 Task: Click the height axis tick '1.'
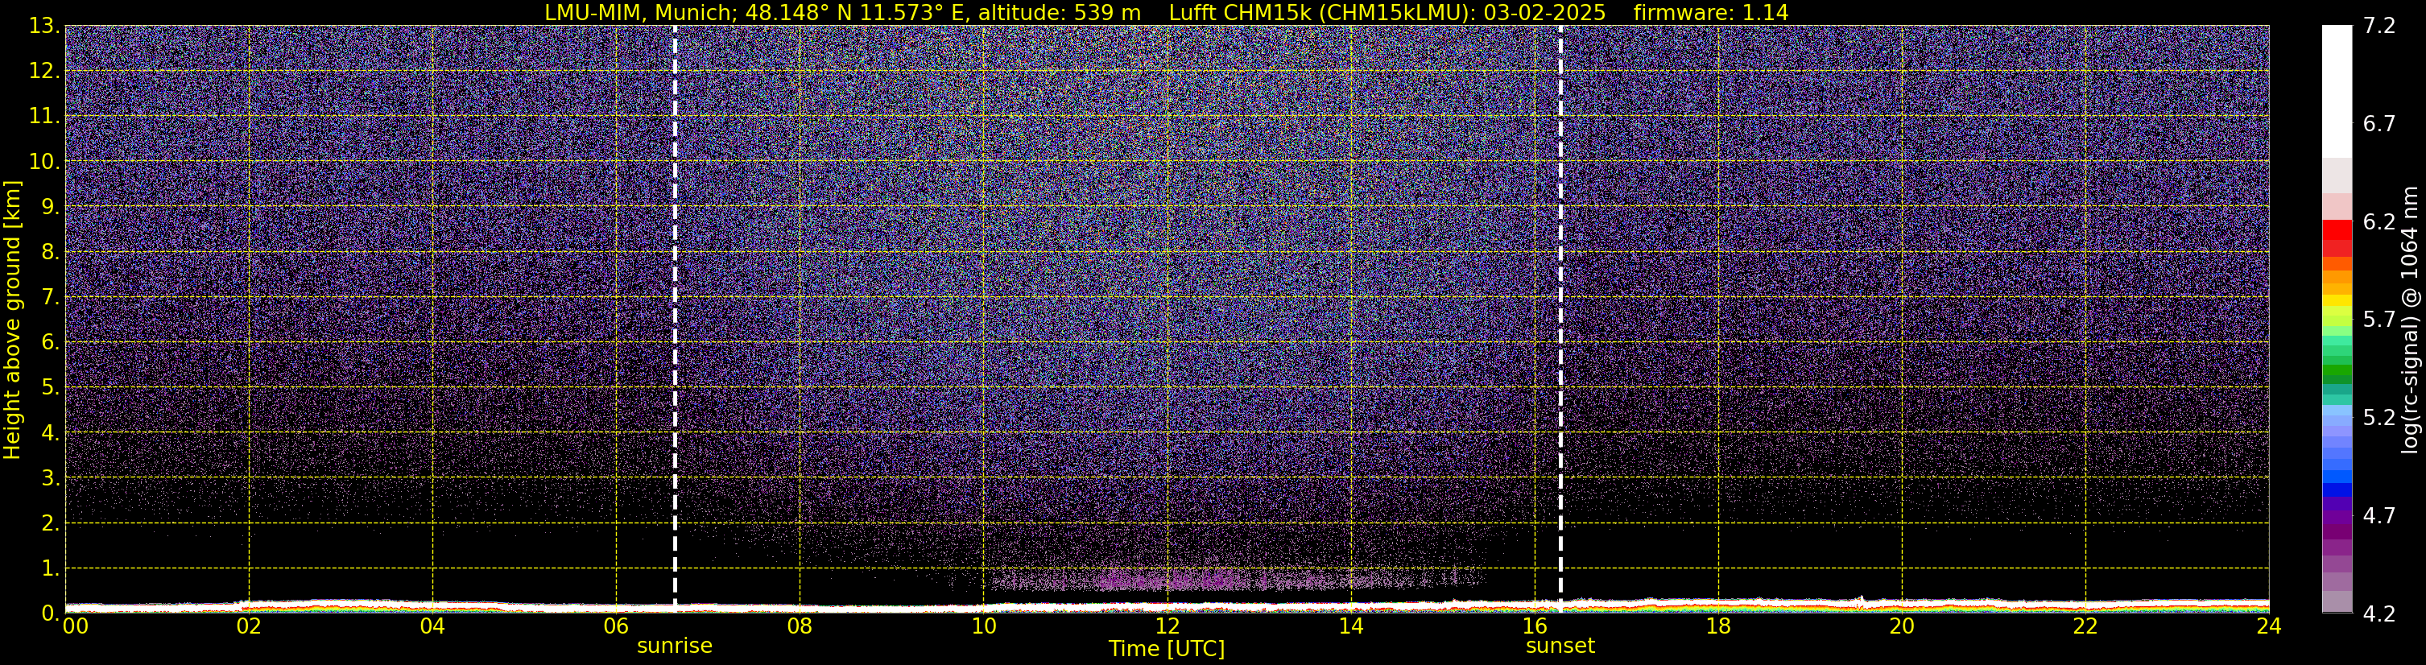[x=50, y=569]
